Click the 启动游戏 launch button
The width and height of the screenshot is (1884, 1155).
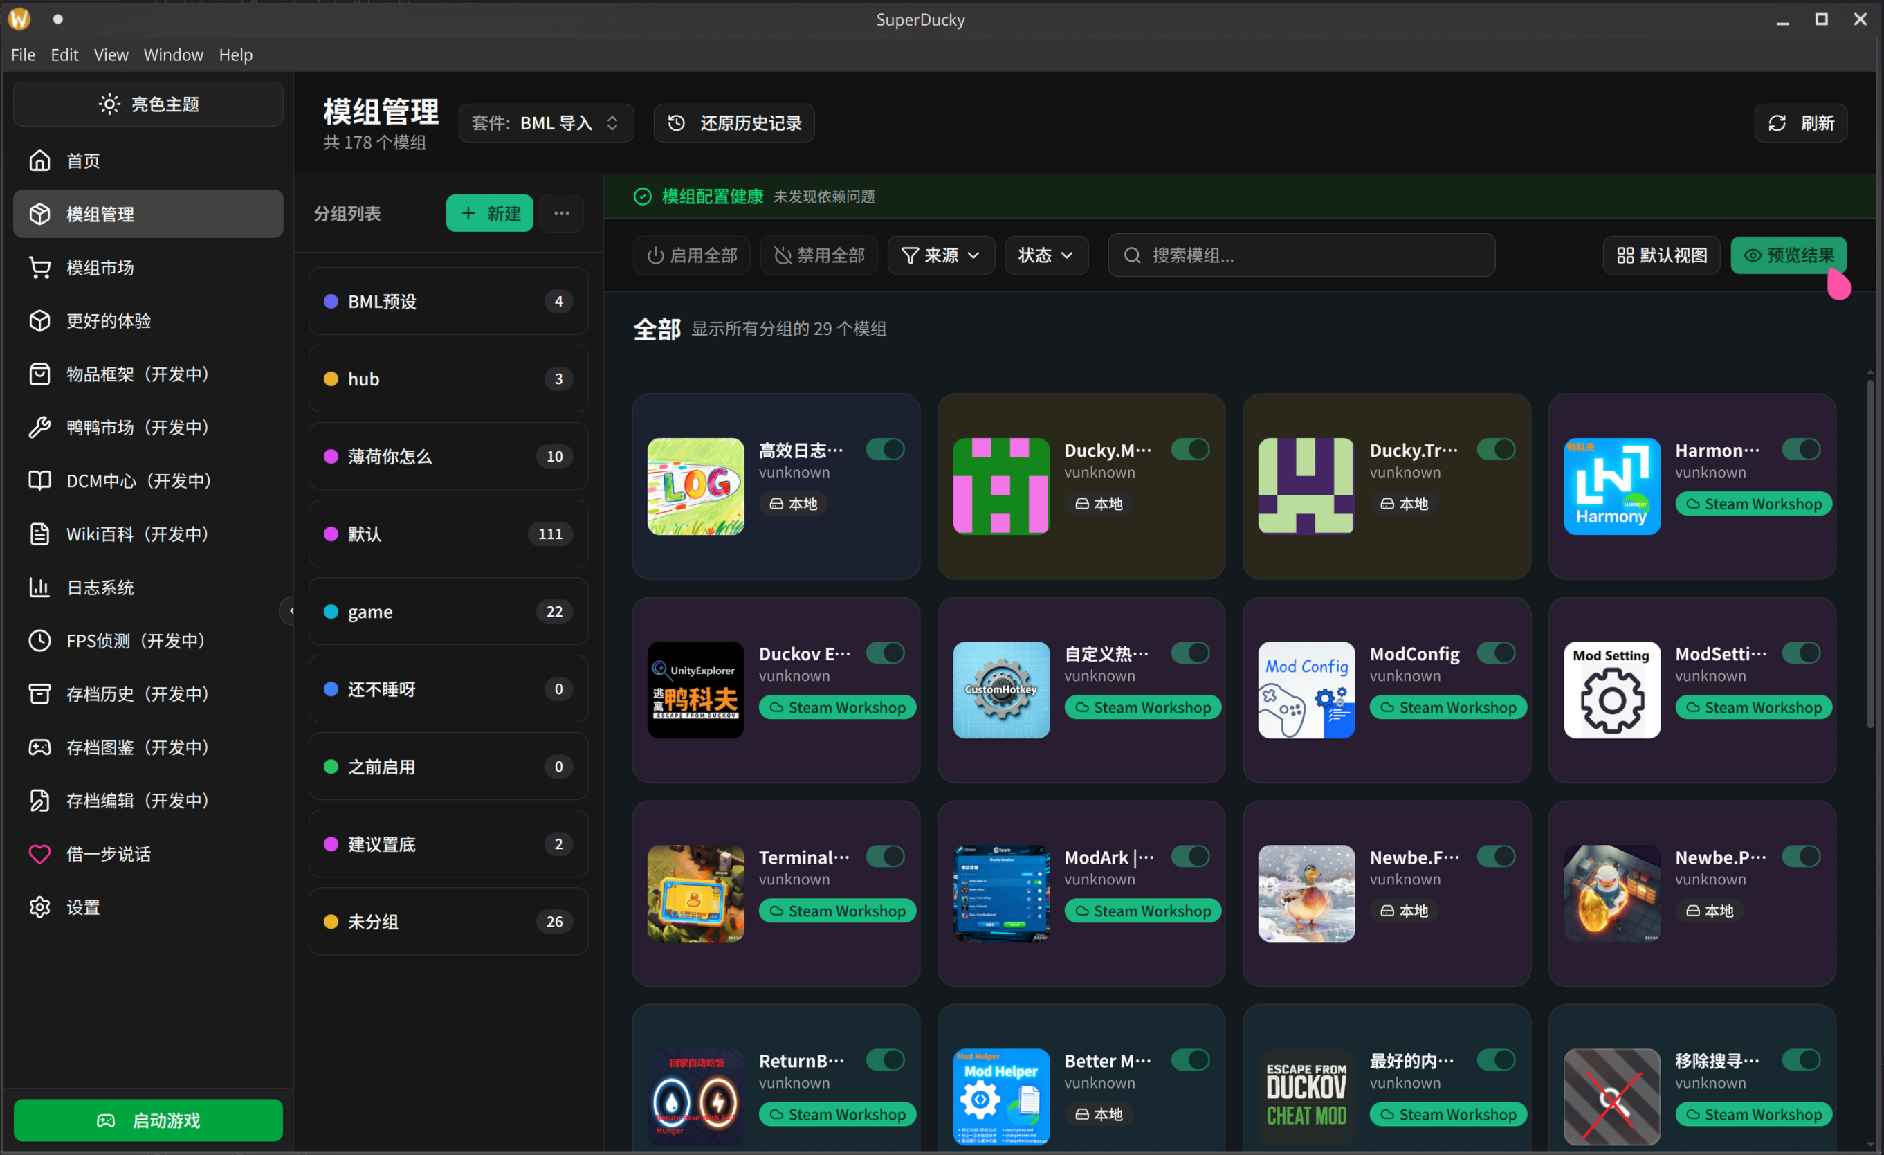tap(147, 1120)
